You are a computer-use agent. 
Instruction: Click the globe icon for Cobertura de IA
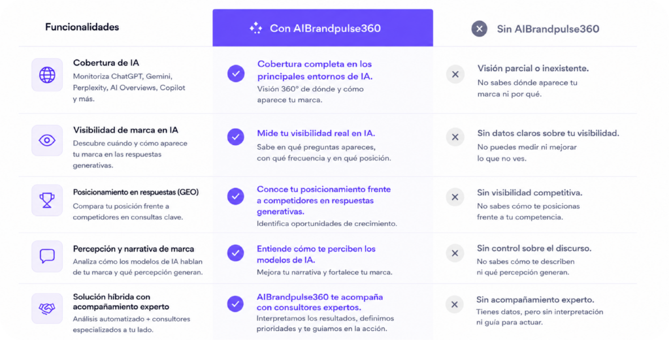[x=47, y=75]
